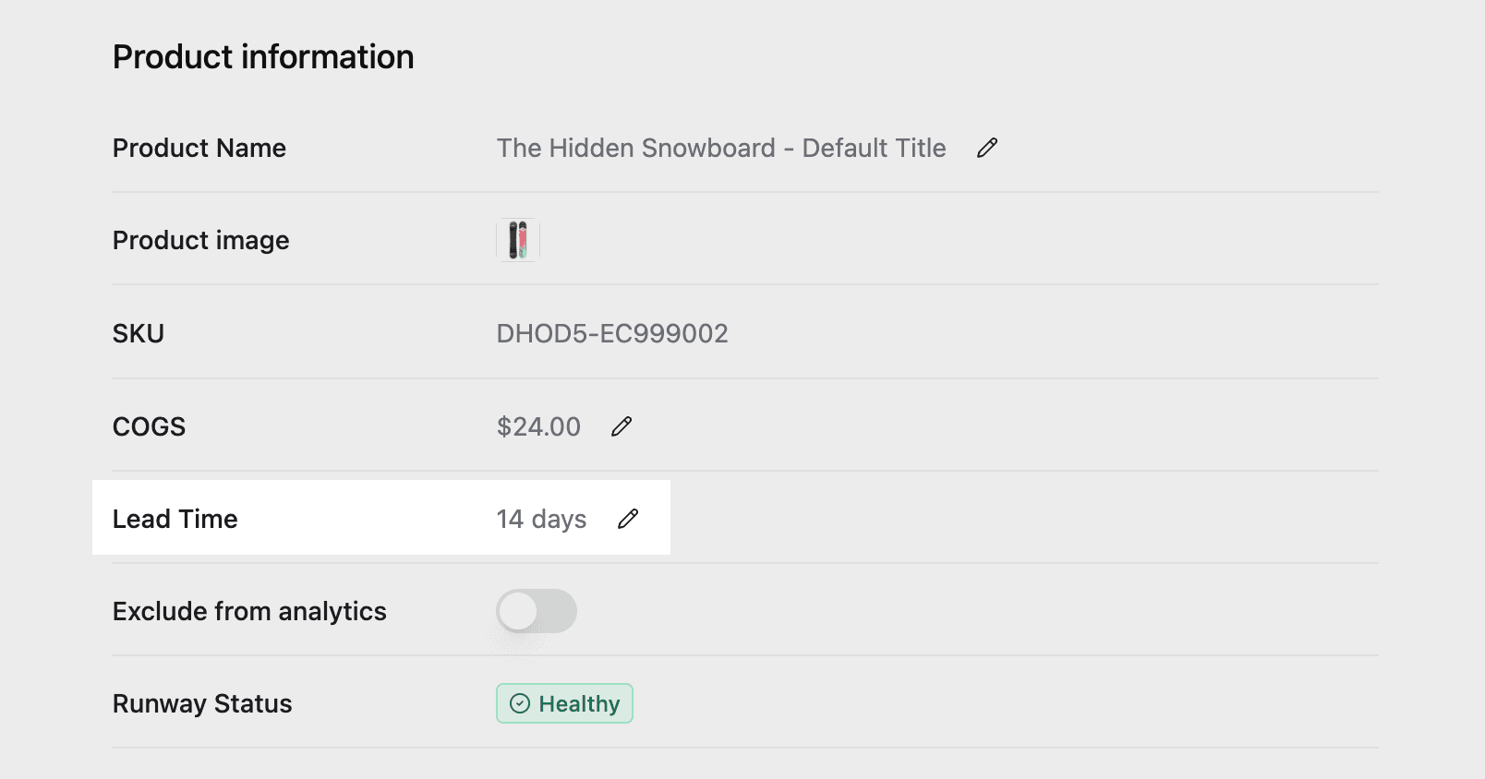The image size is (1485, 779).
Task: Click the COGS row label
Action: (x=149, y=426)
